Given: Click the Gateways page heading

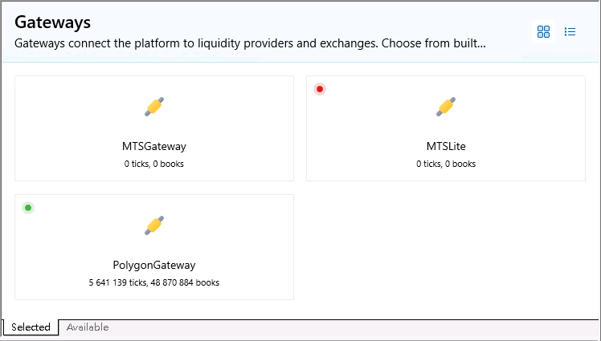Looking at the screenshot, I should 52,22.
